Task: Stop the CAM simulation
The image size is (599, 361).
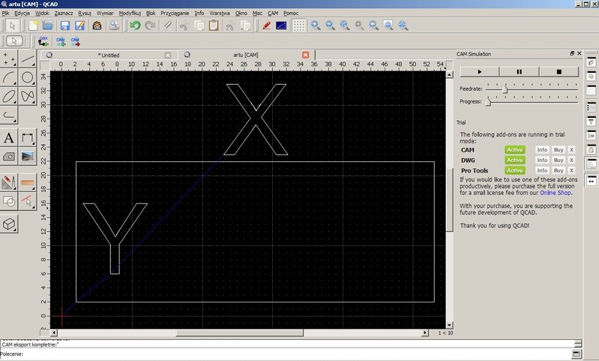Action: click(x=559, y=71)
